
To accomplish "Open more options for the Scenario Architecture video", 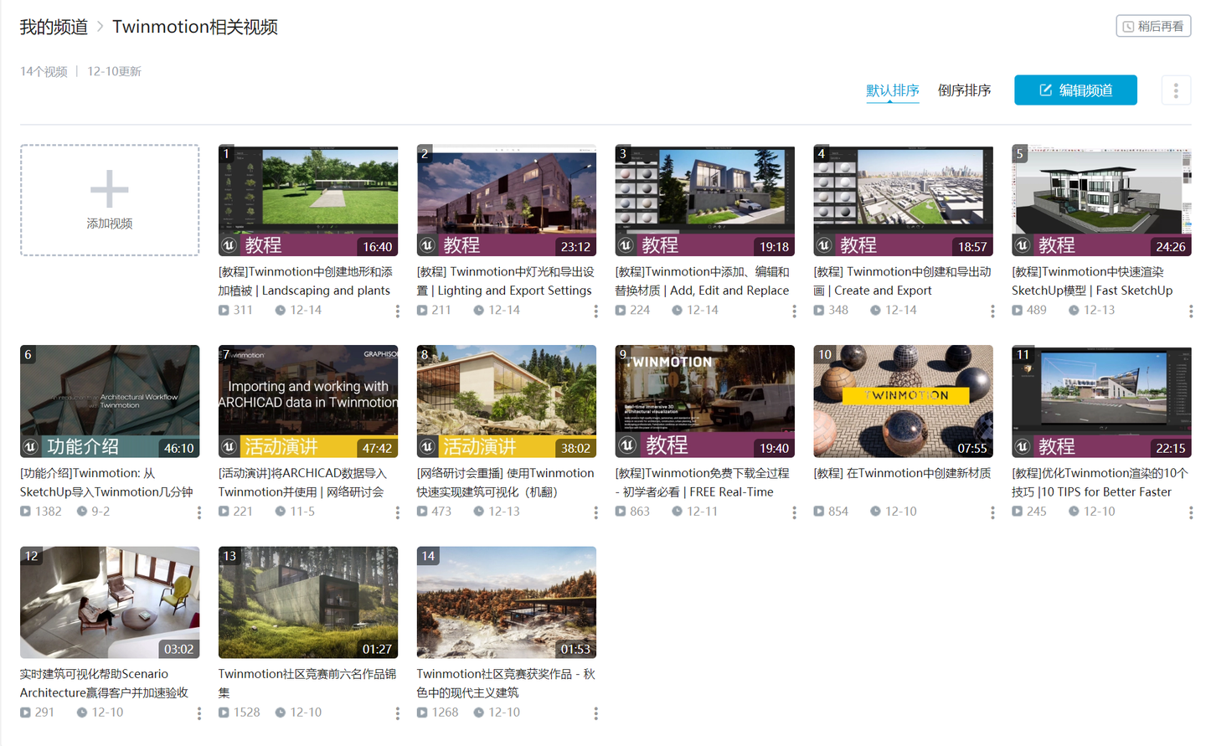I will pyautogui.click(x=198, y=713).
